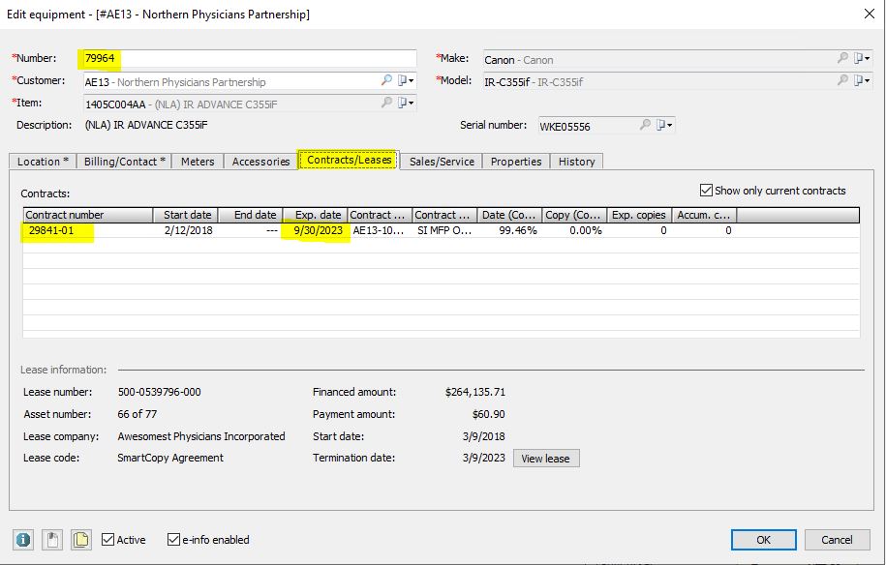Click the Copy (Co... column header
Image resolution: width=886 pixels, height=565 pixels.
[x=574, y=215]
